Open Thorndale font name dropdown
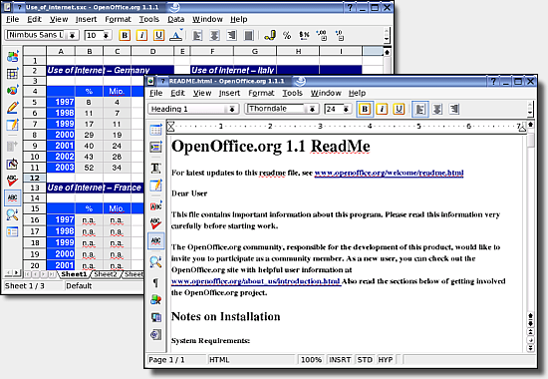Image resolution: width=548 pixels, height=379 pixels. pyautogui.click(x=312, y=109)
